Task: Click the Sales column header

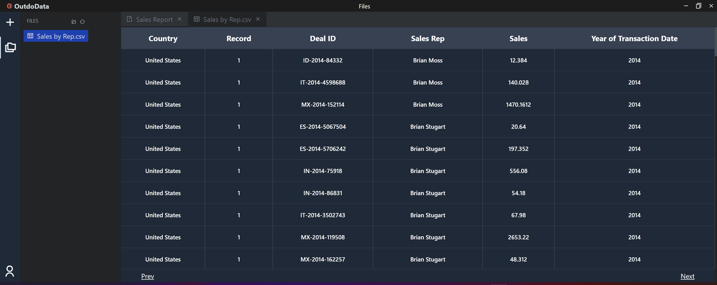Action: click(x=518, y=38)
